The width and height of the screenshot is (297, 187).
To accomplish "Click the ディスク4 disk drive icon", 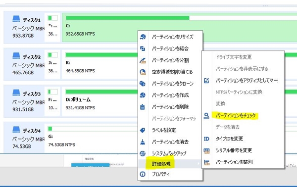I will click(x=16, y=130).
